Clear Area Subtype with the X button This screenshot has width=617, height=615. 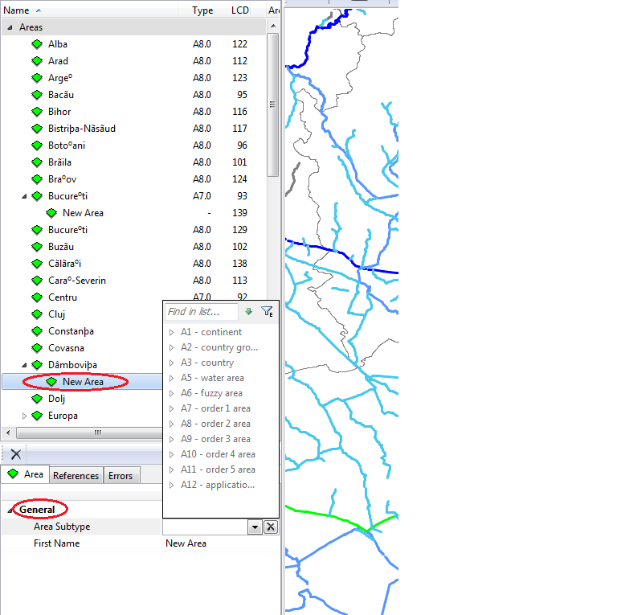click(271, 527)
